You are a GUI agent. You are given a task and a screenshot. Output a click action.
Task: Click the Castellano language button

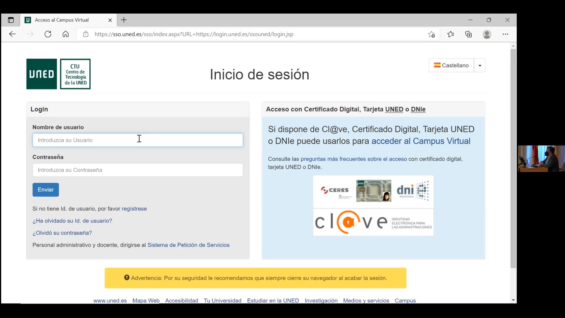[451, 65]
